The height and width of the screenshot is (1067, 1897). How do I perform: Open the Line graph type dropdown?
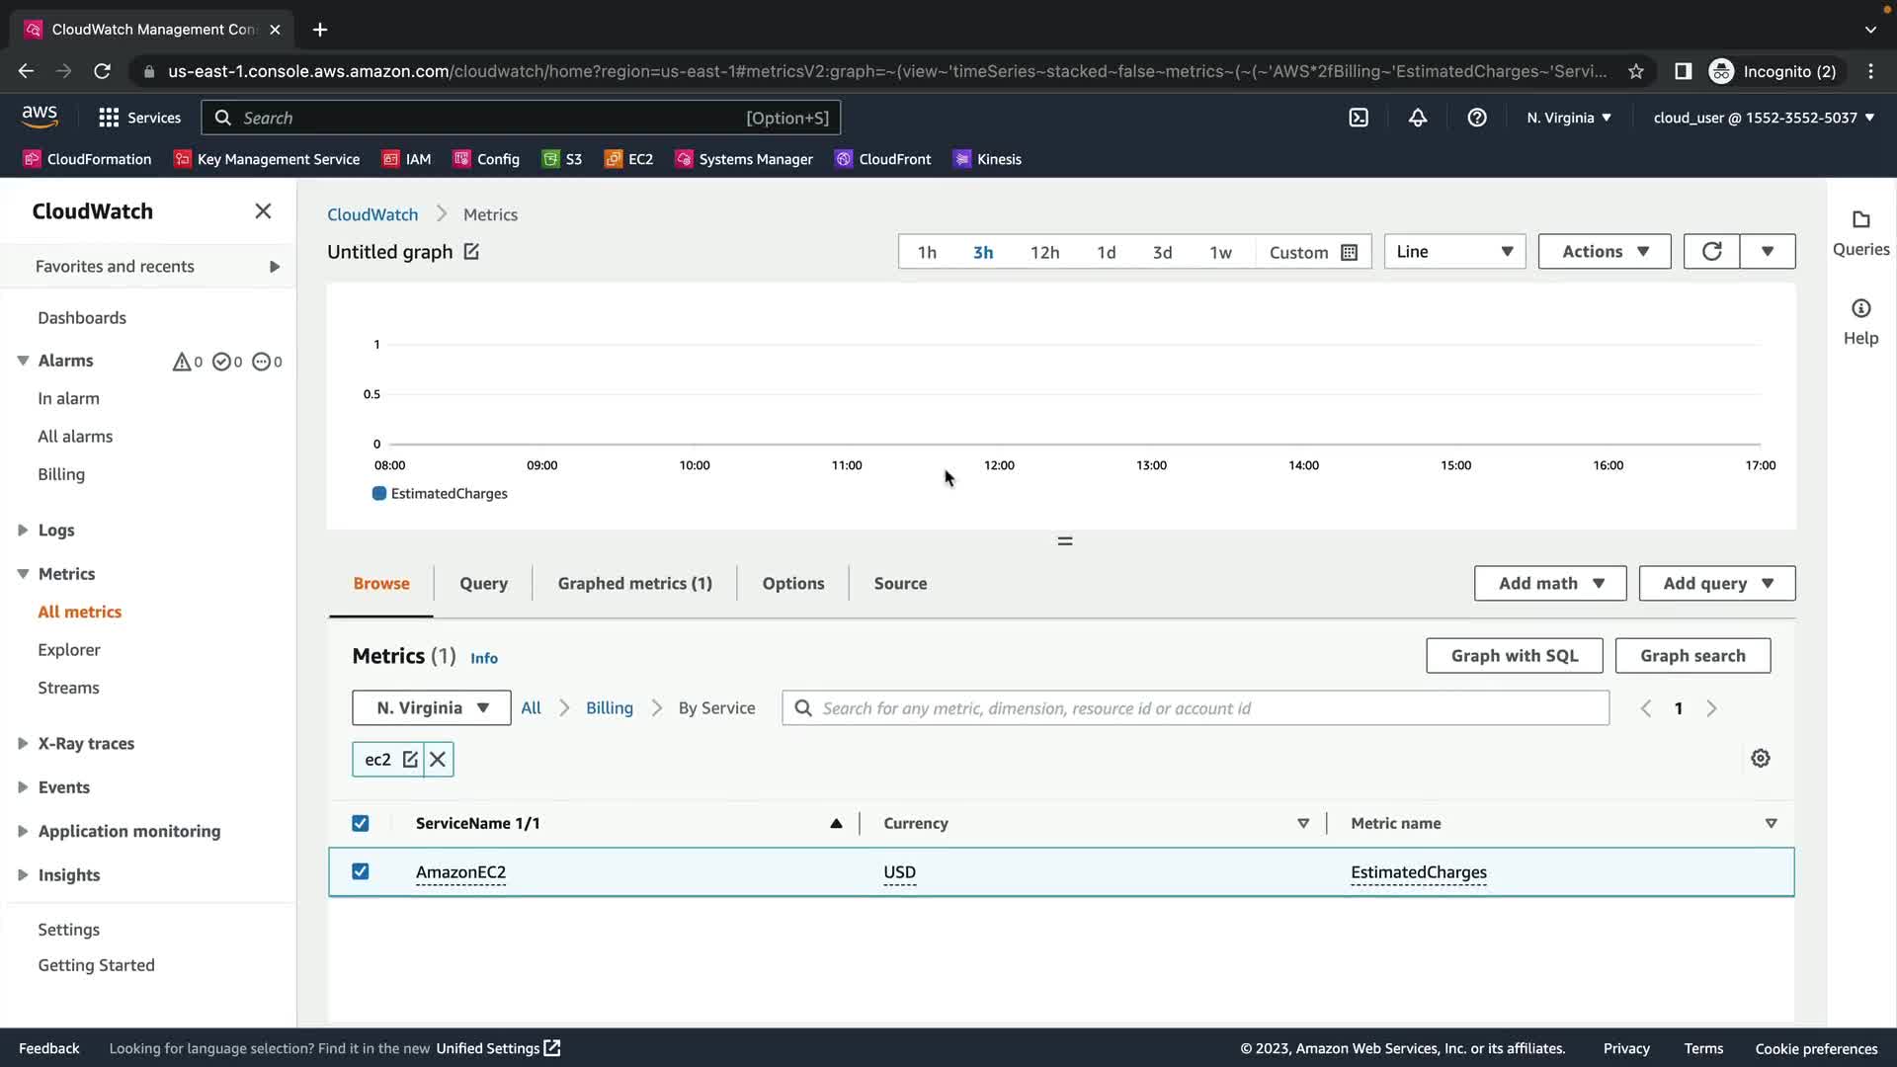pyautogui.click(x=1454, y=252)
